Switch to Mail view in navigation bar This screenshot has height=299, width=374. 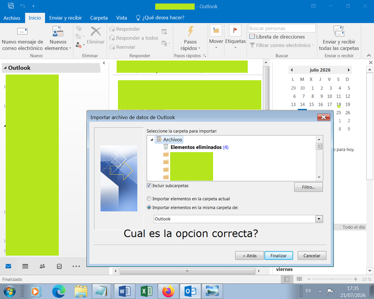8,266
